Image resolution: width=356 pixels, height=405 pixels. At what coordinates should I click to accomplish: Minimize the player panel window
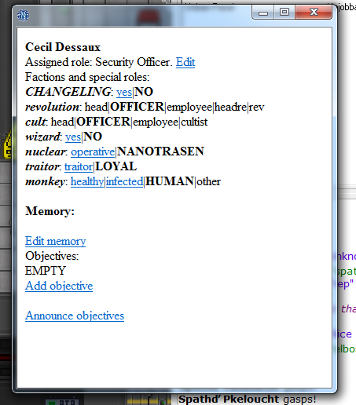[263, 13]
